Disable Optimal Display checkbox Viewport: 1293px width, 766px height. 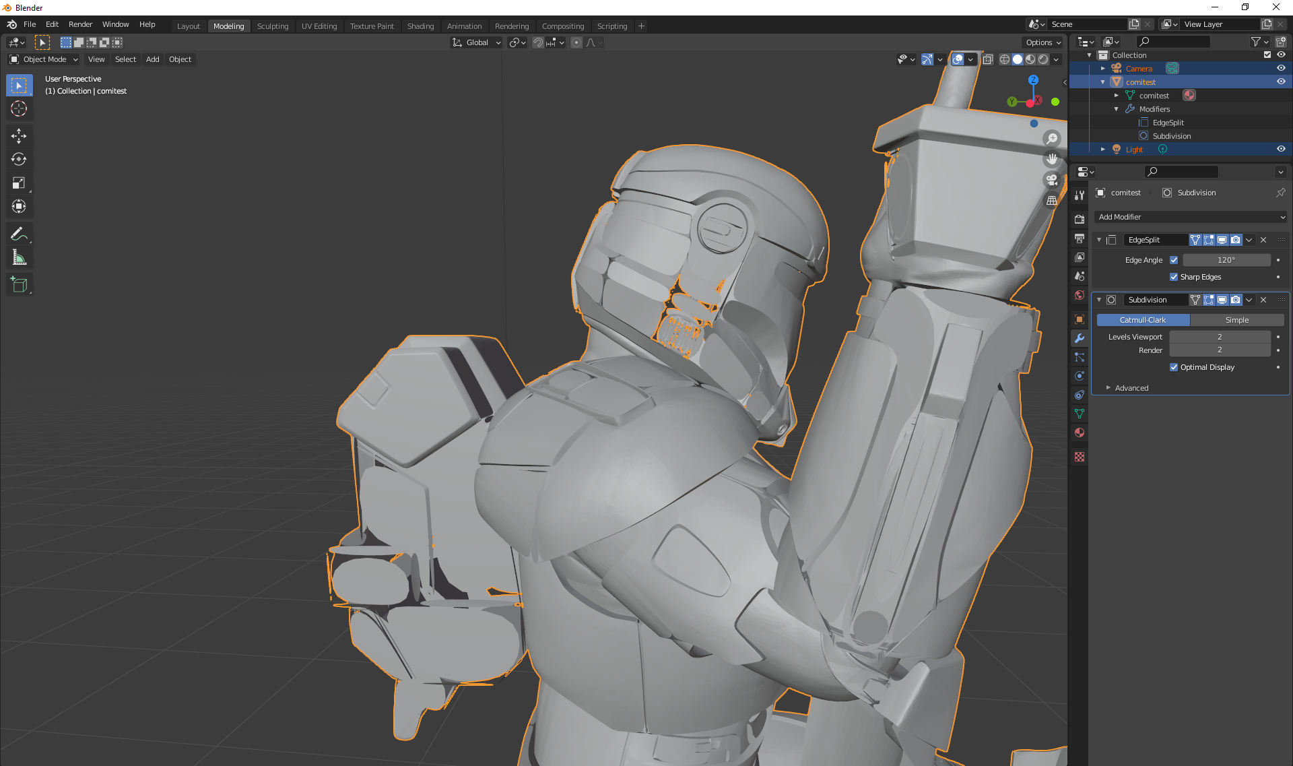pos(1174,367)
